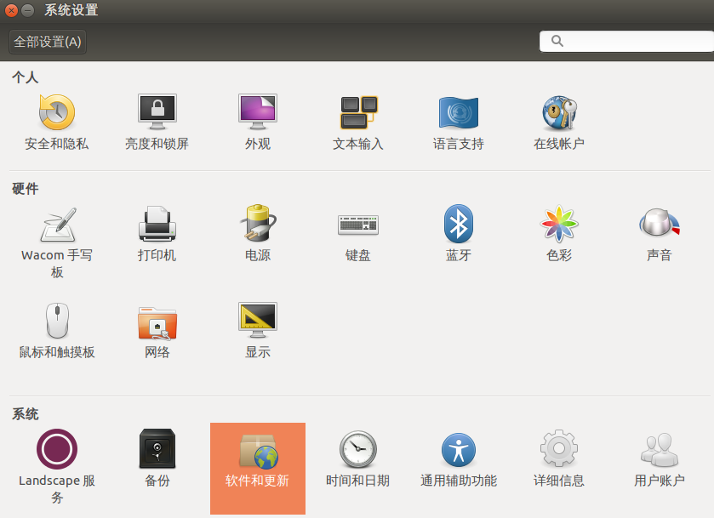Image resolution: width=714 pixels, height=518 pixels.
Task: Open 详细信息 details settings
Action: coord(559,458)
